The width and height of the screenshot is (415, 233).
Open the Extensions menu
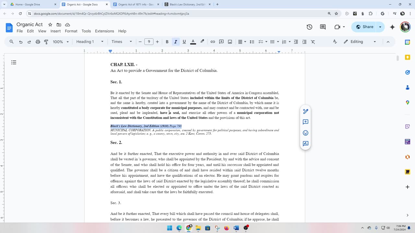point(104,31)
